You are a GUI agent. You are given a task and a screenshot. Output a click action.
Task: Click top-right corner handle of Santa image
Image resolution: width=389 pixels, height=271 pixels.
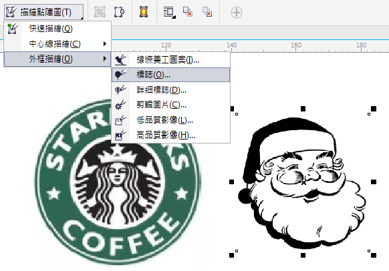click(x=374, y=109)
